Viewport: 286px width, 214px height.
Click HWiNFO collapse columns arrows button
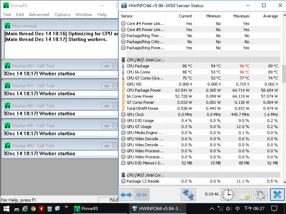[x=141, y=195]
